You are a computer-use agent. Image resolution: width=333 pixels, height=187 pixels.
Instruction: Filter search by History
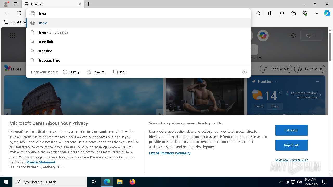click(x=71, y=72)
